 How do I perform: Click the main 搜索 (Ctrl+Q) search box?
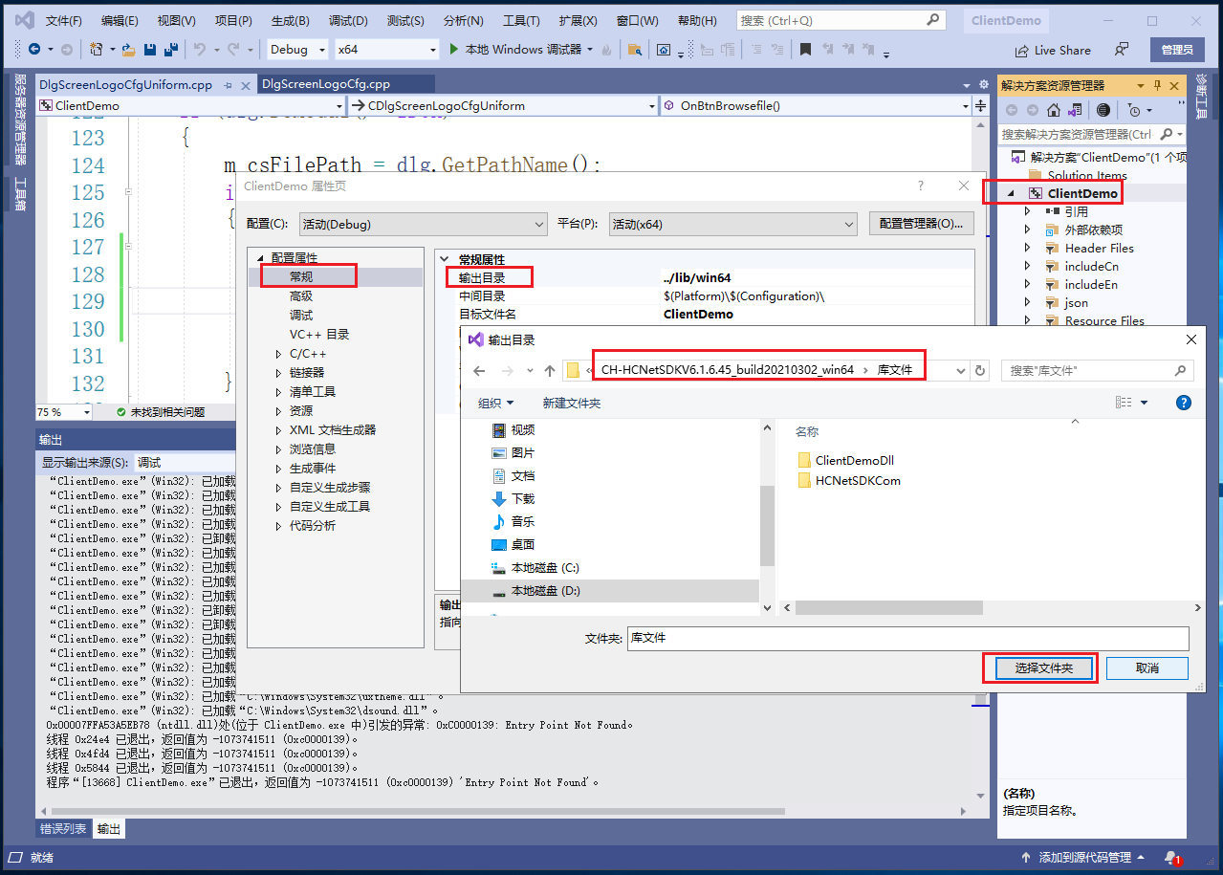coord(841,20)
